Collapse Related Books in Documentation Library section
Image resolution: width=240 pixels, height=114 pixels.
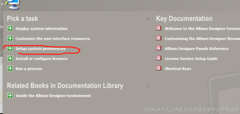148,86
